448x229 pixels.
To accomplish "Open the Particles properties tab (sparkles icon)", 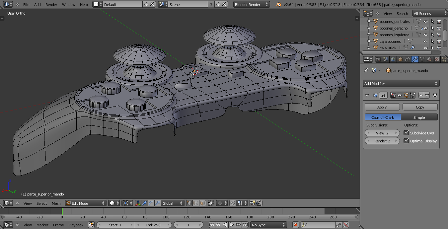I will (x=444, y=59).
